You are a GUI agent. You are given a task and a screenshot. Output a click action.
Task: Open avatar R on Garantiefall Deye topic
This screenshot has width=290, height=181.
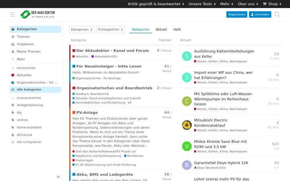[187, 165]
